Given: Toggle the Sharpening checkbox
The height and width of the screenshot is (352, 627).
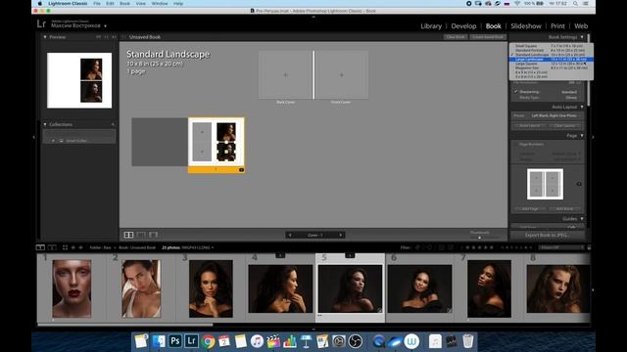Looking at the screenshot, I should click(516, 92).
